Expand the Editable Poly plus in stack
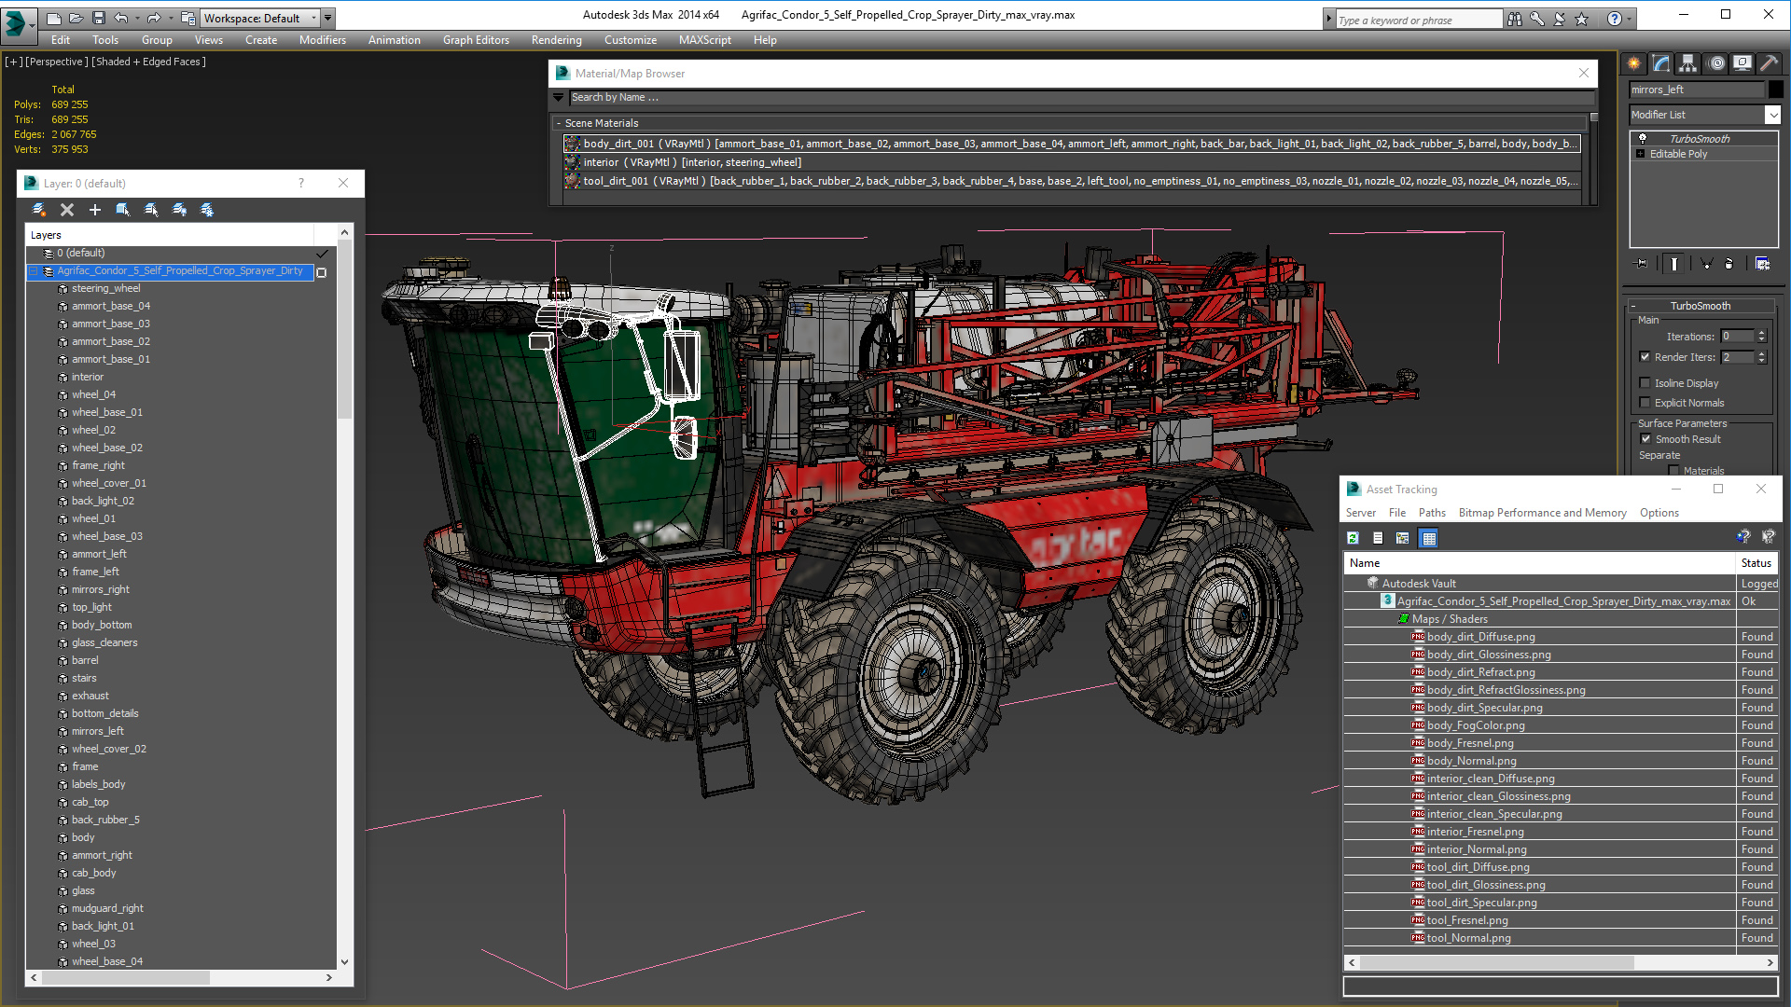 coord(1641,154)
